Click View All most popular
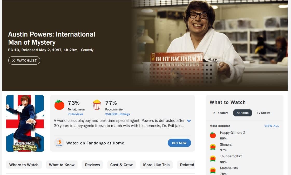 click(272, 126)
